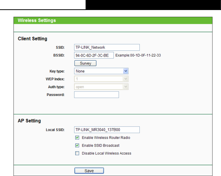
Task: Click the AP Setting heading
Action: coord(29,121)
